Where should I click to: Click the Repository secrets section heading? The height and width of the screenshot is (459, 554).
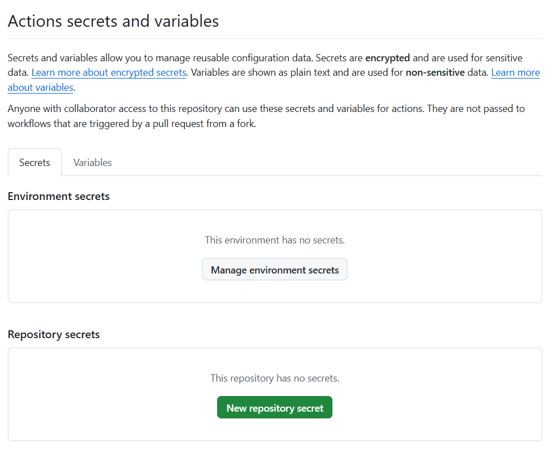coord(53,335)
